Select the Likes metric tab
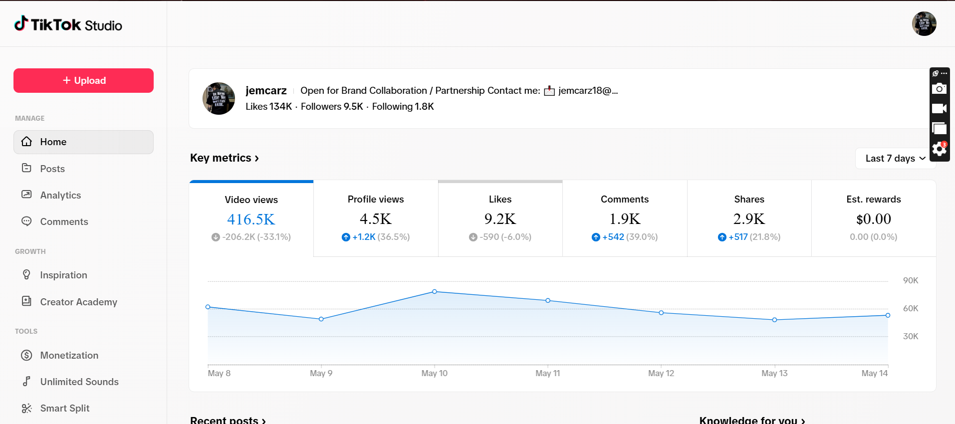955x424 pixels. tap(500, 218)
